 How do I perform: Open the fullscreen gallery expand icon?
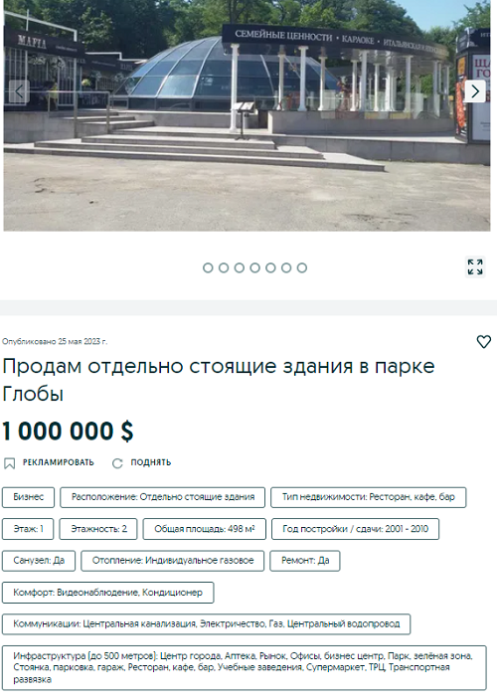point(475,266)
